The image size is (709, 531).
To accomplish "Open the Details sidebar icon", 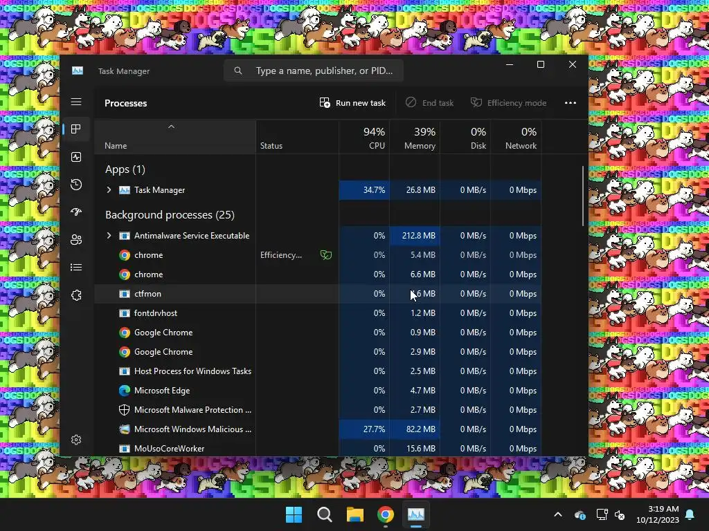I will click(76, 268).
